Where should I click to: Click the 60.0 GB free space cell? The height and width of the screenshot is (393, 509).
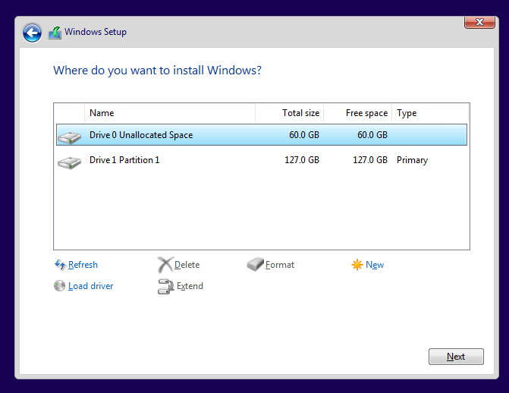click(372, 135)
